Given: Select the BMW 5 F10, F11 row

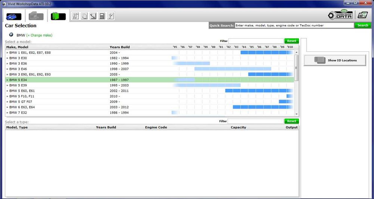Looking at the screenshot, I should click(150, 96).
